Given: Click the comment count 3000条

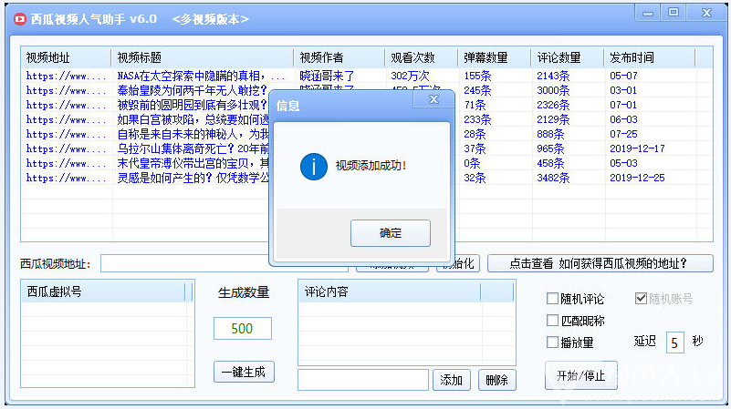Looking at the screenshot, I should [553, 90].
